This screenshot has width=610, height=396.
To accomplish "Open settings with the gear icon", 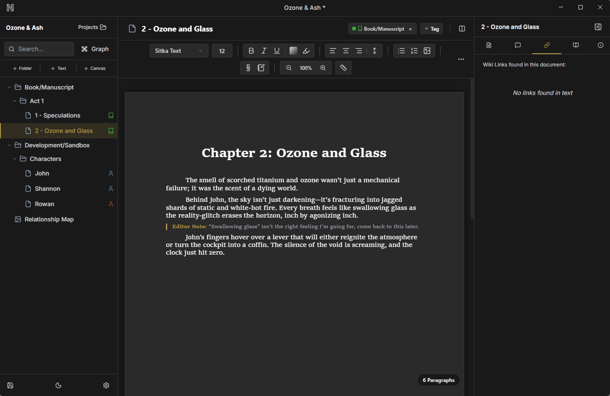I will 106,385.
